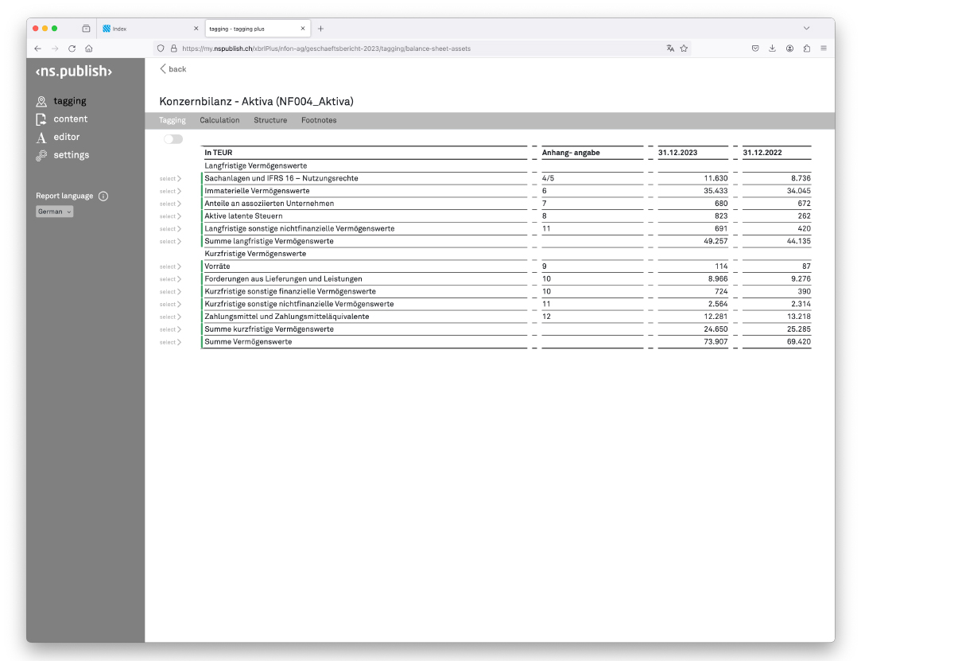Click the browser address bar URL

click(326, 49)
